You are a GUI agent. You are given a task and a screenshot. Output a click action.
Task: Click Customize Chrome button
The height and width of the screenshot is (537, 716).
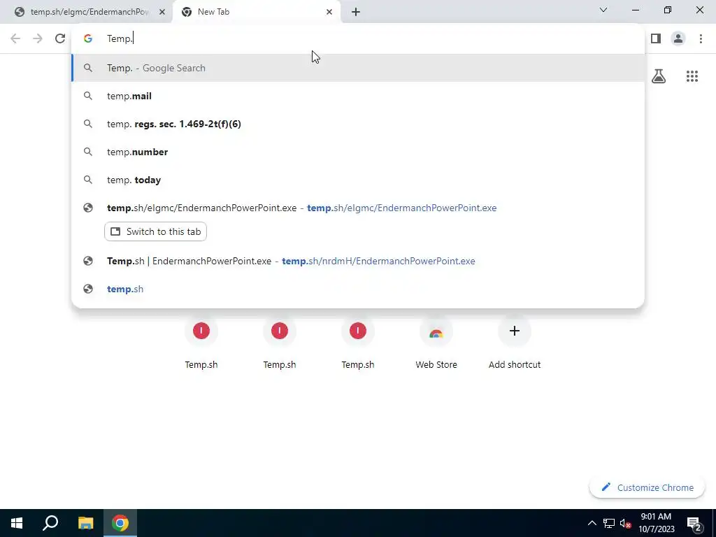647,487
